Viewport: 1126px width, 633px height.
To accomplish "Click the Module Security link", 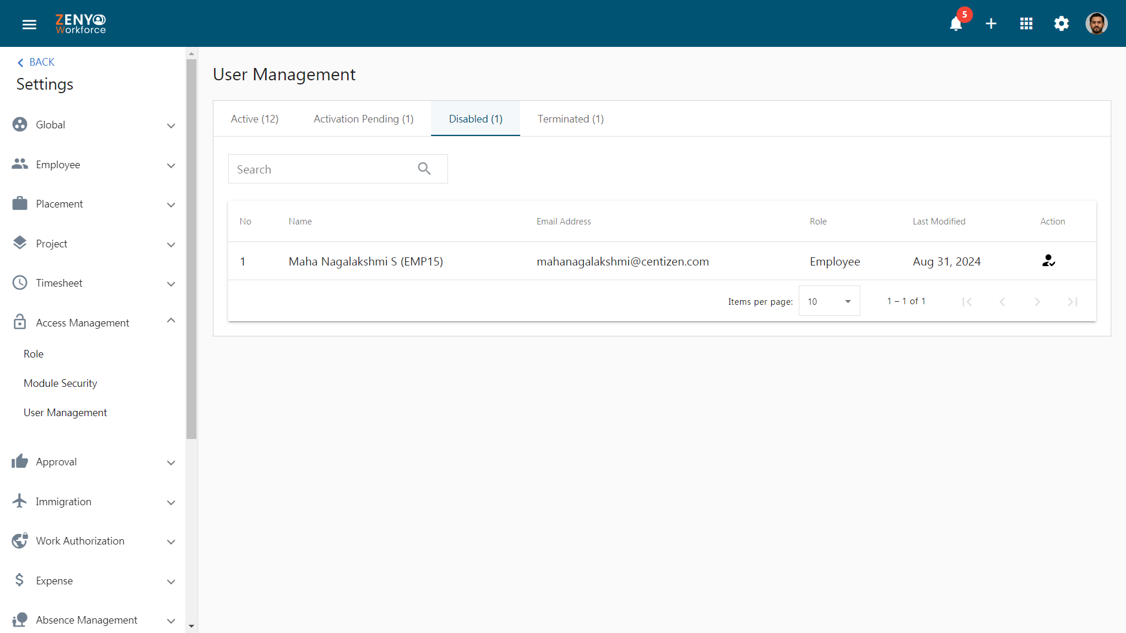I will point(61,383).
